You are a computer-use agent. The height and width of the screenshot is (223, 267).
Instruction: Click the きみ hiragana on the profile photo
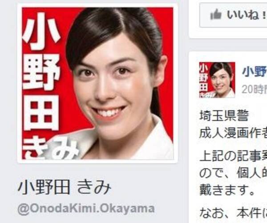50,150
